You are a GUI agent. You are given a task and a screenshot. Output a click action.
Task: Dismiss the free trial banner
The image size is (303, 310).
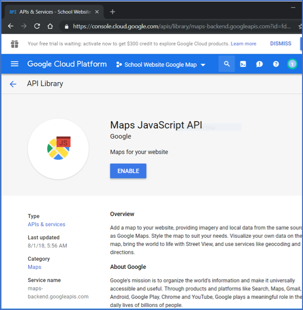(x=280, y=44)
